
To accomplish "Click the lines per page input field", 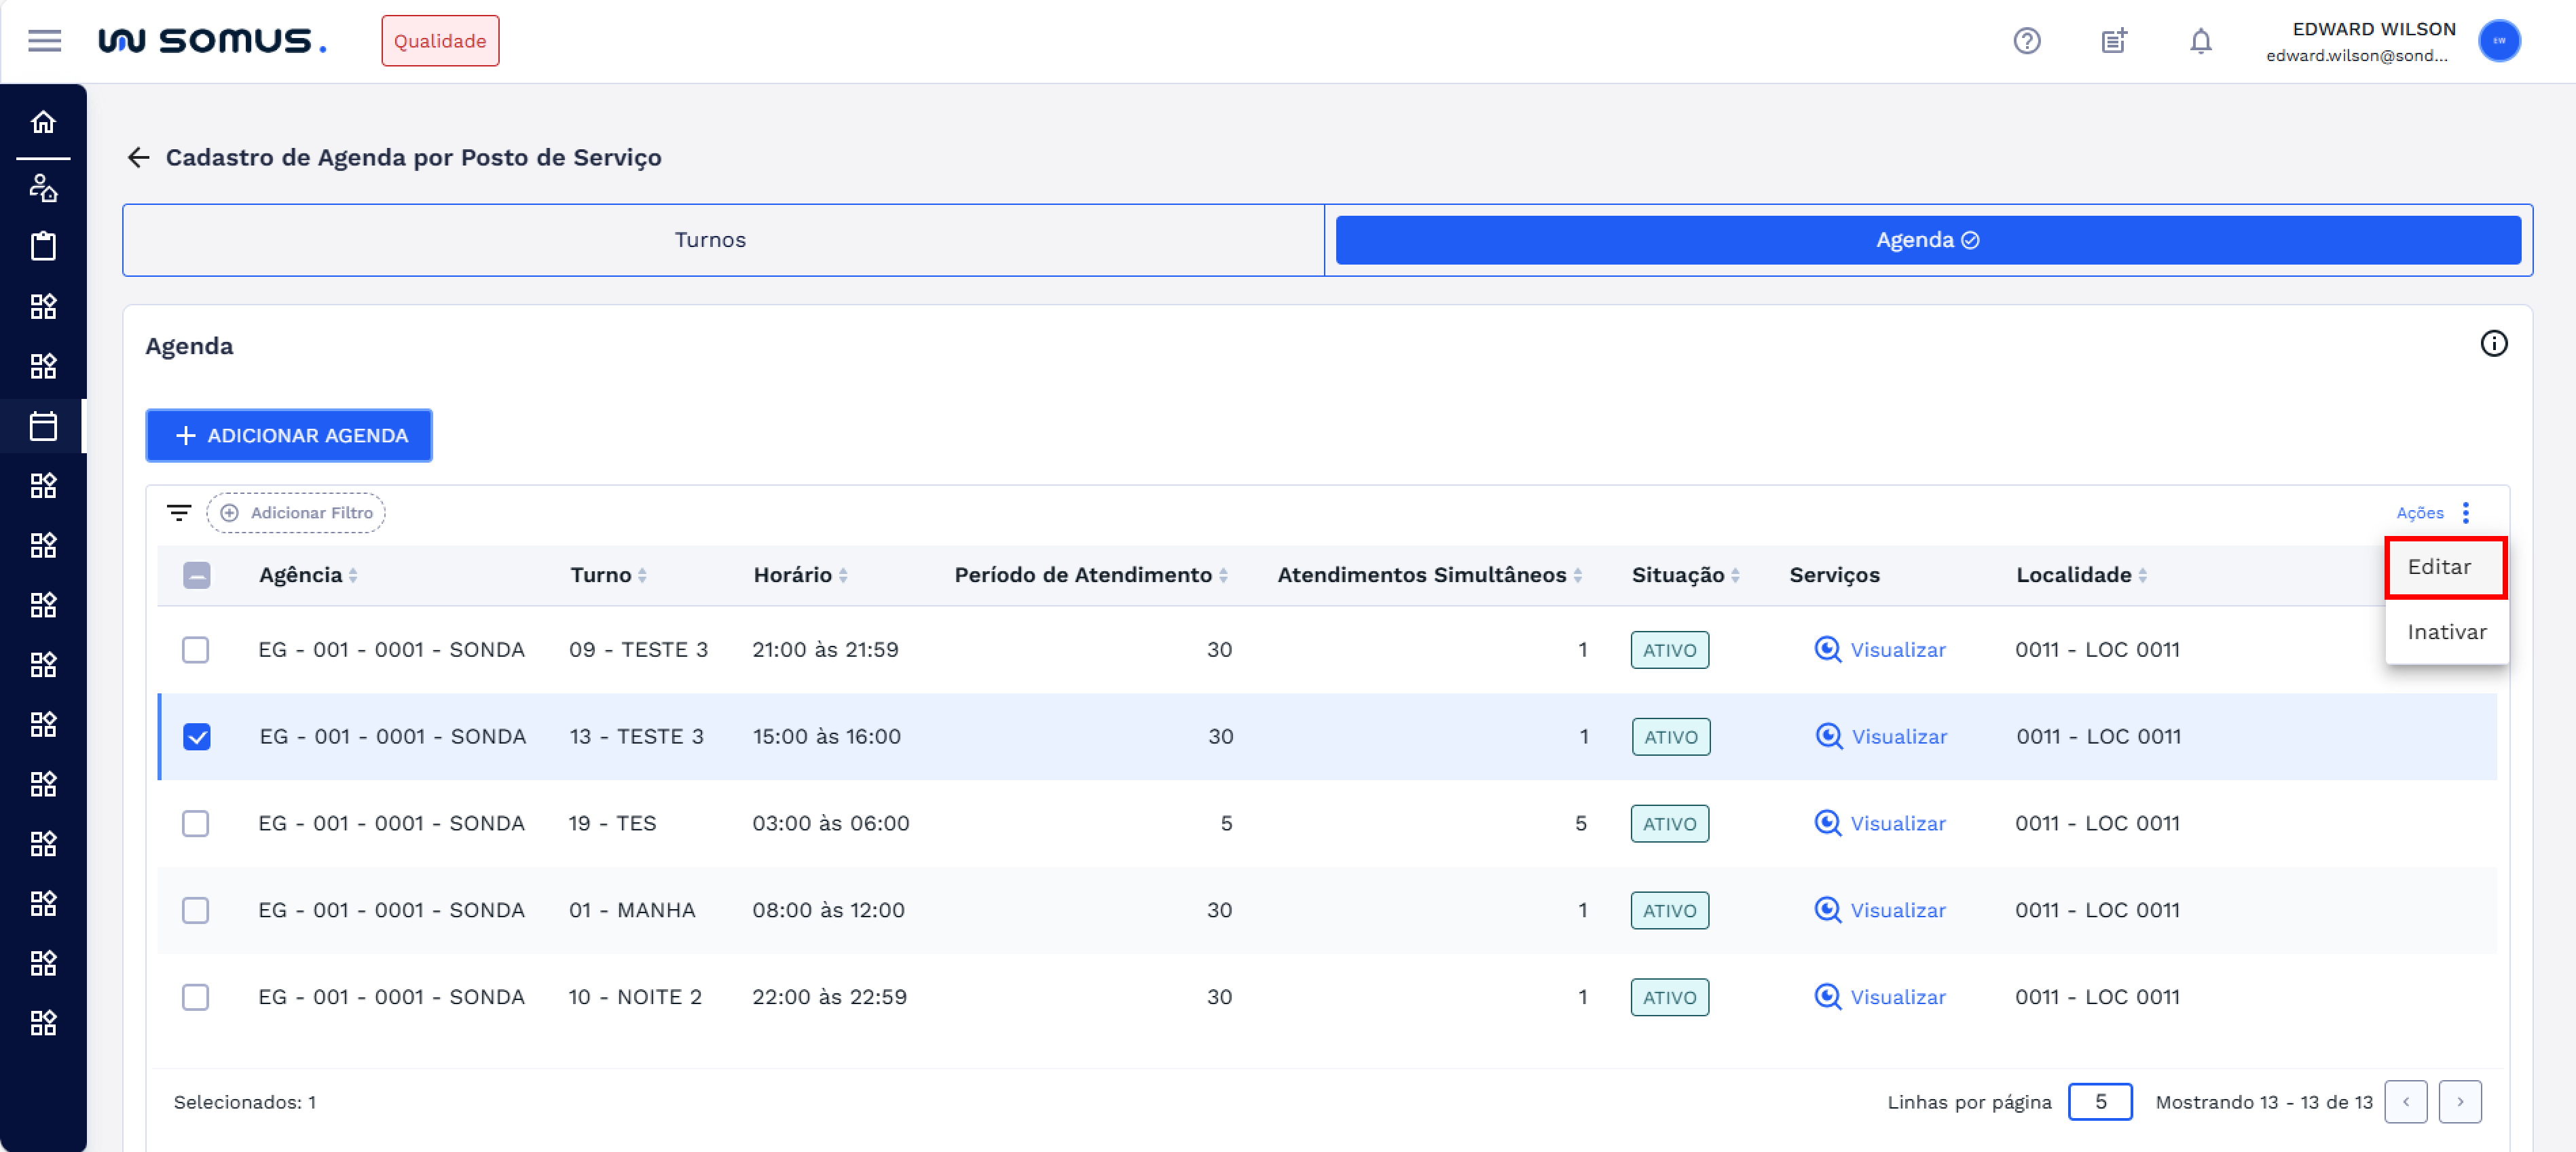I will [2099, 1101].
